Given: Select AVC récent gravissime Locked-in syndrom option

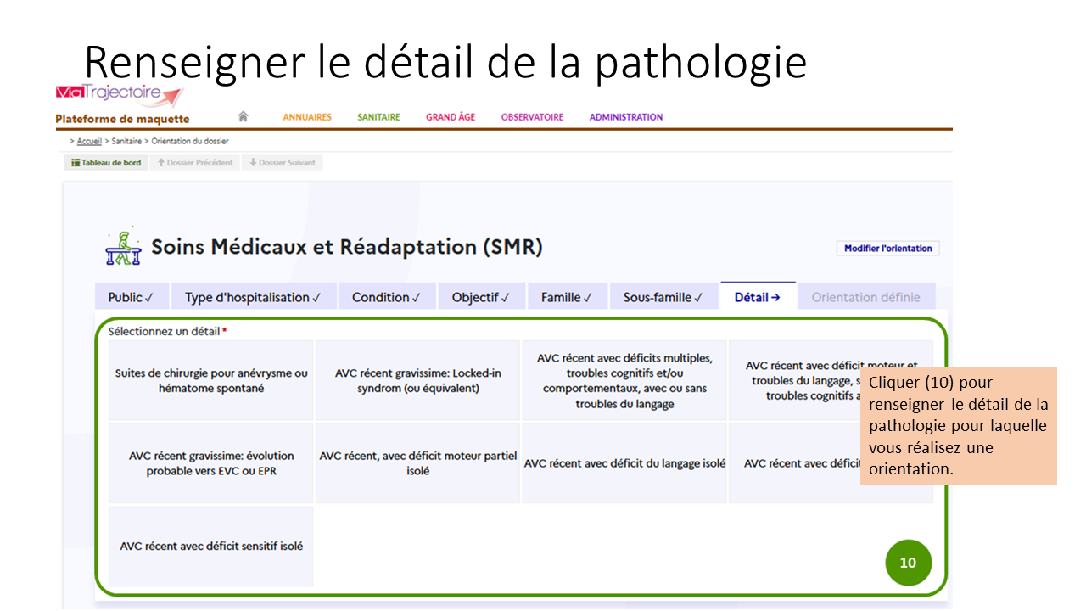Looking at the screenshot, I should tap(417, 381).
